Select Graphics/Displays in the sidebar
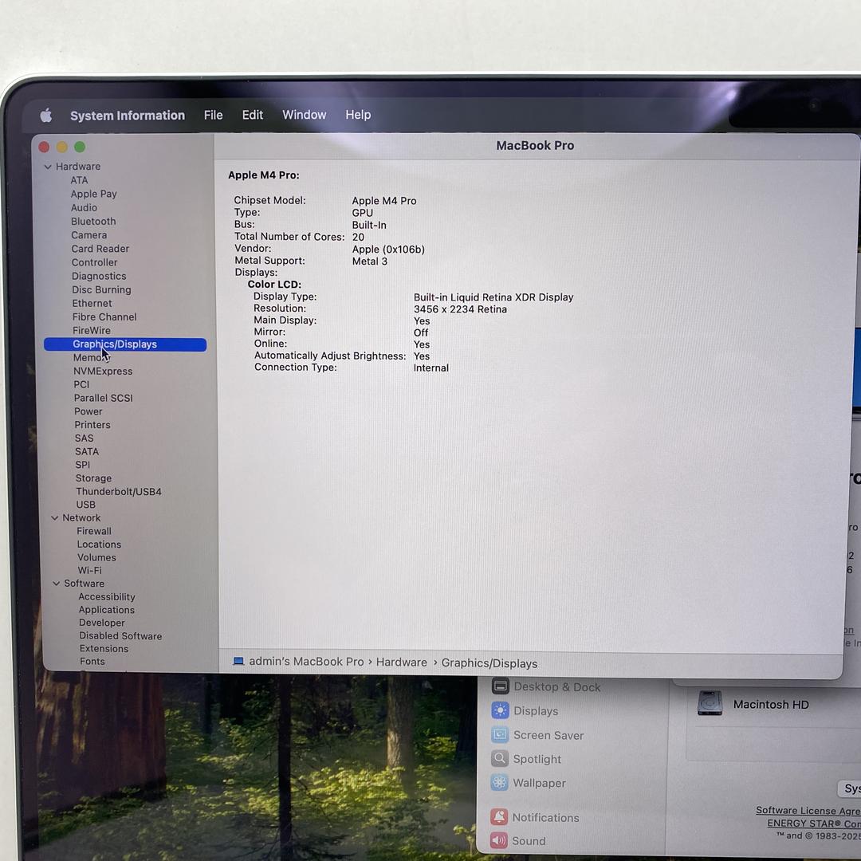The height and width of the screenshot is (861, 861). pyautogui.click(x=125, y=344)
